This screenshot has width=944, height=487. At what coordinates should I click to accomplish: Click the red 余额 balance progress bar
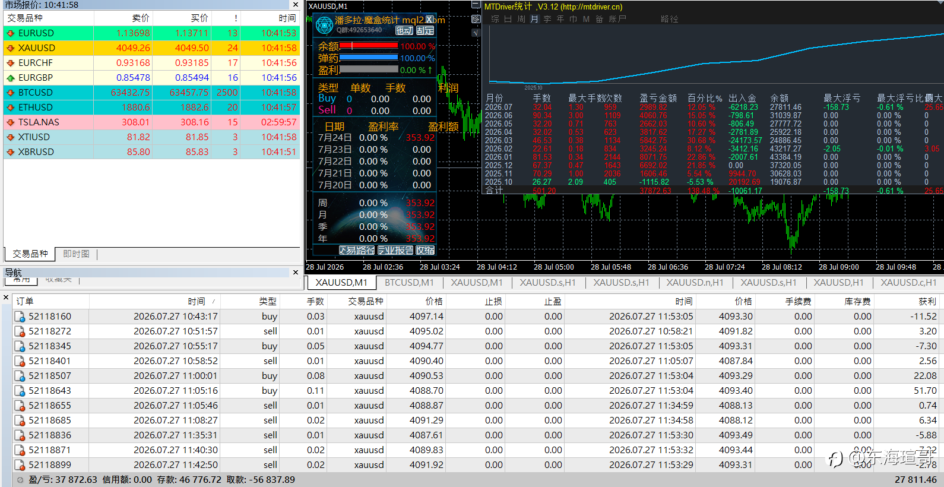[369, 46]
